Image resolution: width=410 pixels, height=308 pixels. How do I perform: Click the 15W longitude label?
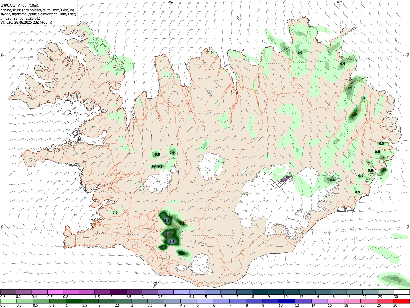339,2
